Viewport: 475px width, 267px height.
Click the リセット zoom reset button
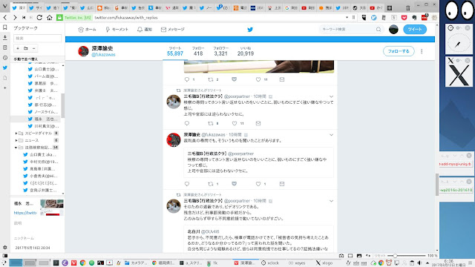click(x=379, y=256)
